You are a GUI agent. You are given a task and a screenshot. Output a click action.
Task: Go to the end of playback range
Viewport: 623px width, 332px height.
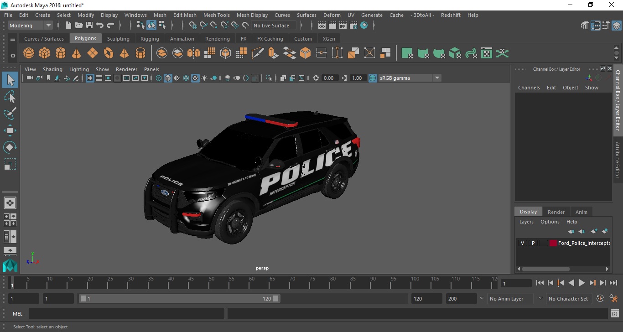(x=613, y=283)
